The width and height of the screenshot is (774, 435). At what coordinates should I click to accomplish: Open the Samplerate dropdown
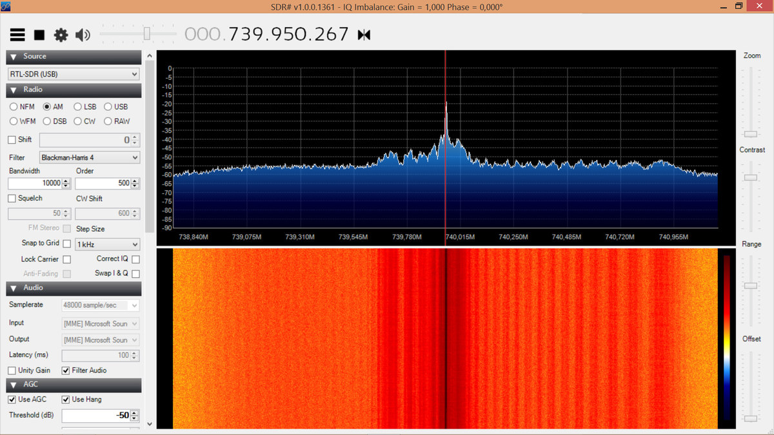tap(101, 305)
